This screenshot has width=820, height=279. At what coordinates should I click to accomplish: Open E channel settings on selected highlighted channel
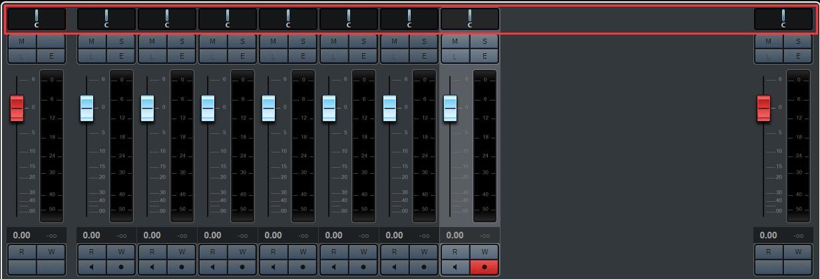[484, 56]
